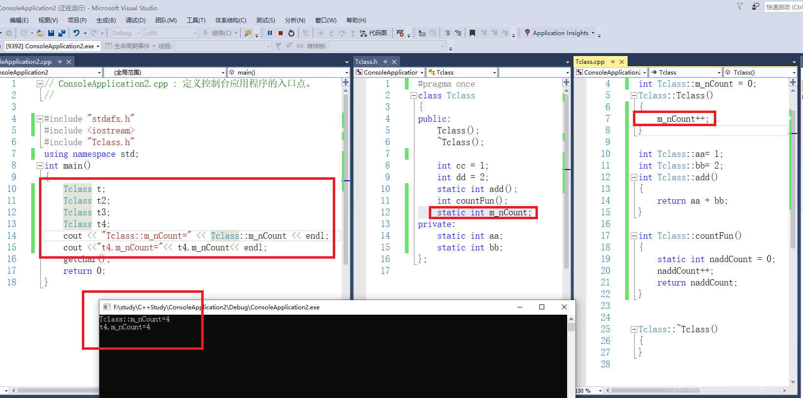Pin the Tclass.cpp tab
Screen dimensions: 803x398
pos(612,61)
